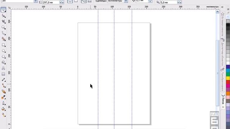Pick the yellow color swatch
Screen dimensions: 230x129
(x=228, y=78)
